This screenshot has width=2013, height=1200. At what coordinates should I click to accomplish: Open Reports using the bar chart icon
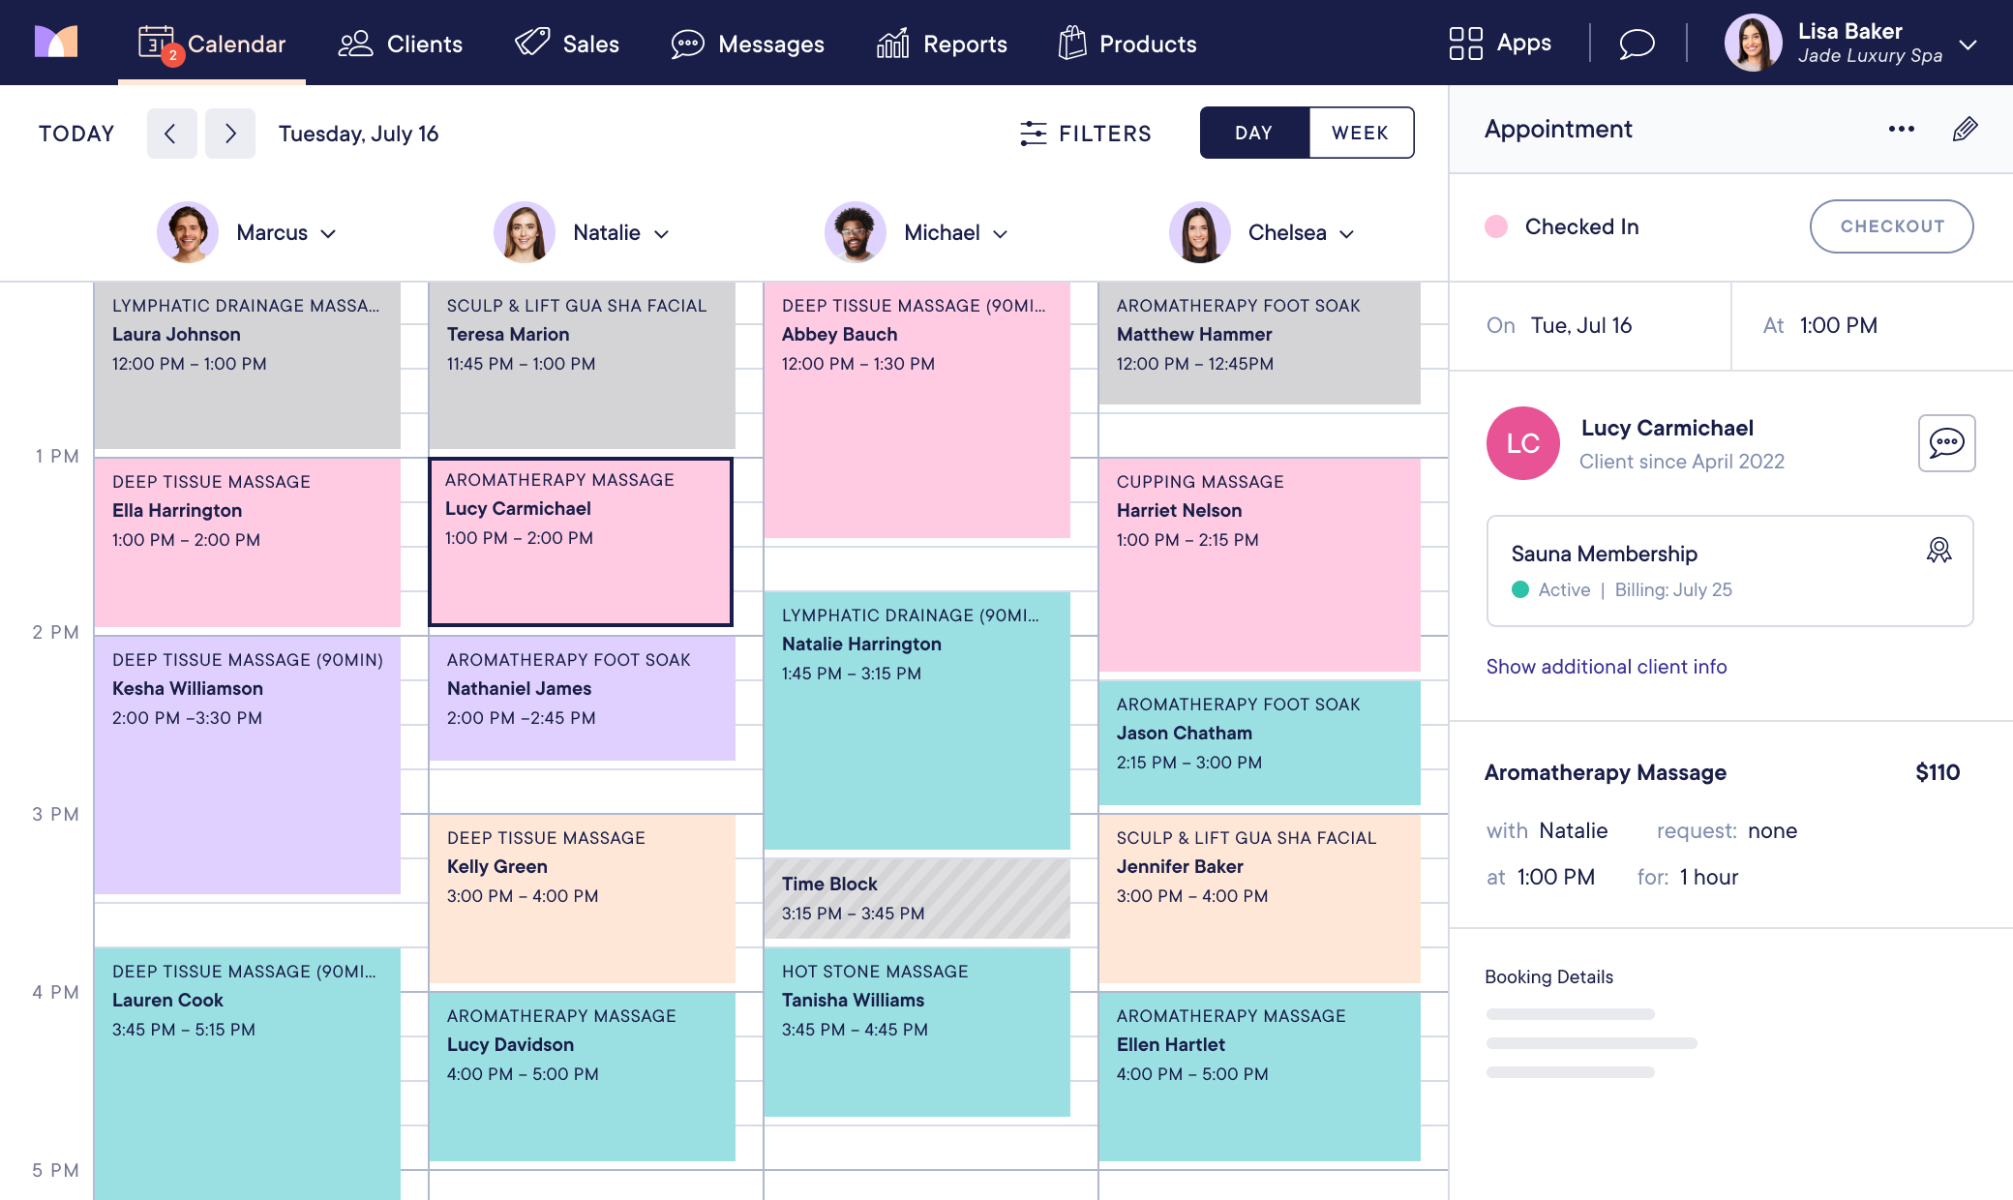[x=892, y=43]
